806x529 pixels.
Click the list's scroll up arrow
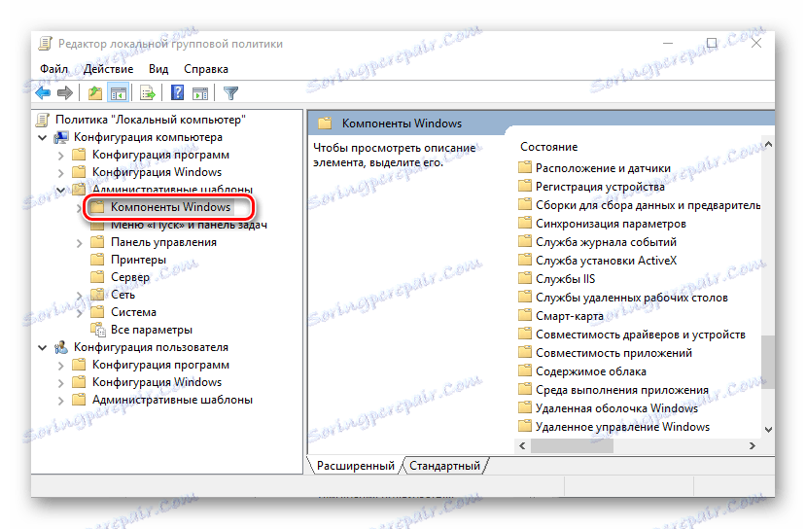click(768, 145)
